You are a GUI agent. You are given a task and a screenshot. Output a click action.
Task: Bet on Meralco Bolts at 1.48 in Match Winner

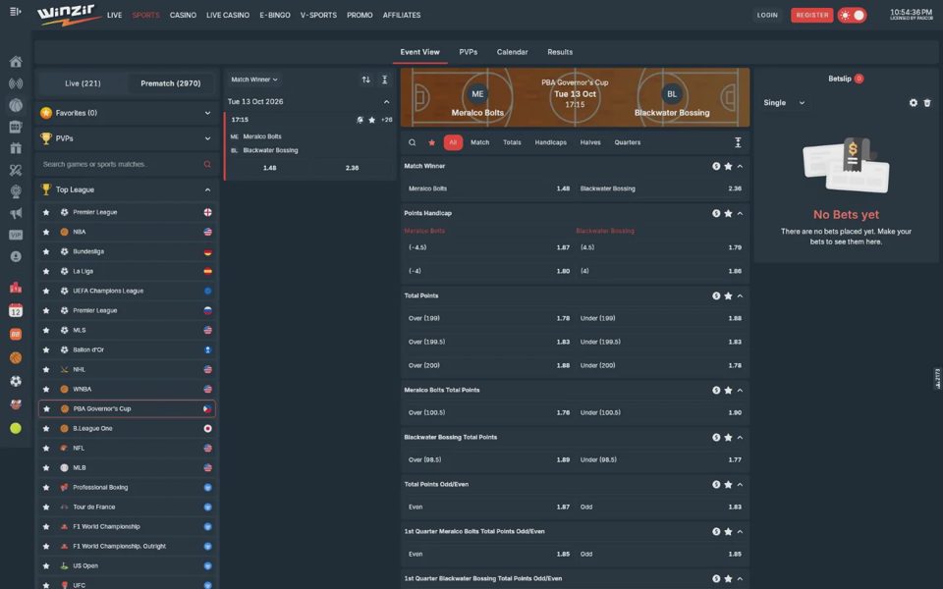(487, 188)
